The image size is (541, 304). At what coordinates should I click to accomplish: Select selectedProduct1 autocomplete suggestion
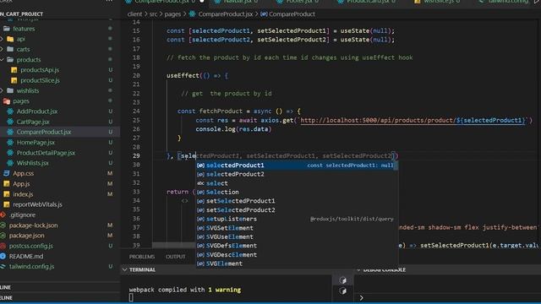(x=297, y=166)
